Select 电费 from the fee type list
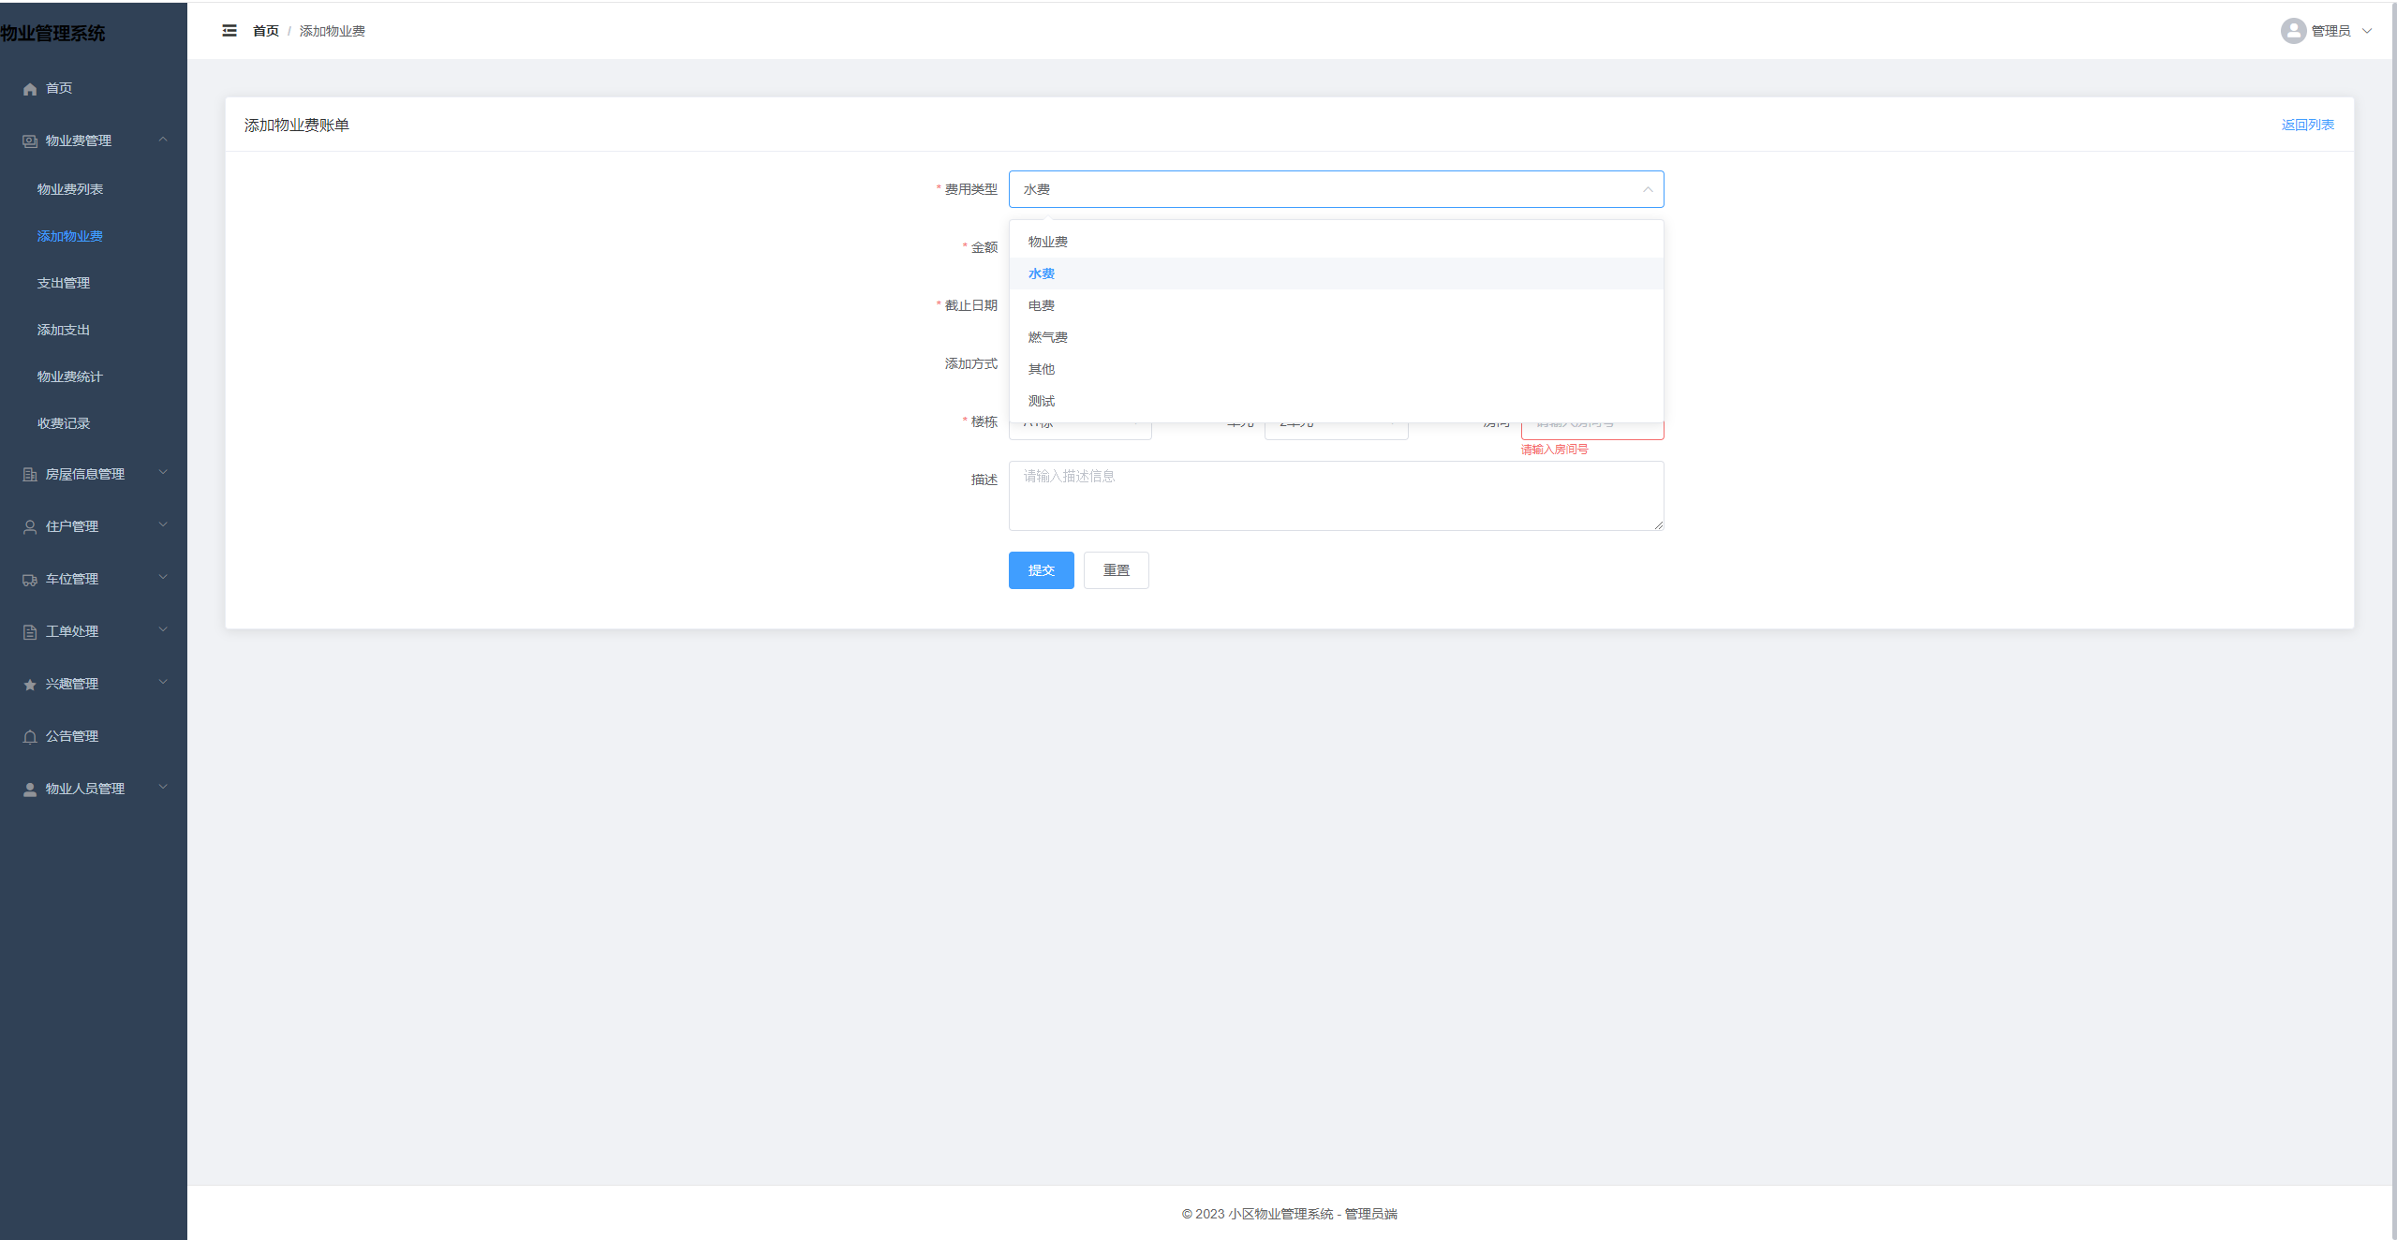2397x1240 pixels. [1041, 305]
